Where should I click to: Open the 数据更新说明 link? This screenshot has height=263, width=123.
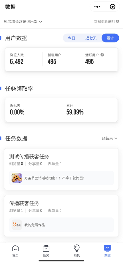coord(104,21)
